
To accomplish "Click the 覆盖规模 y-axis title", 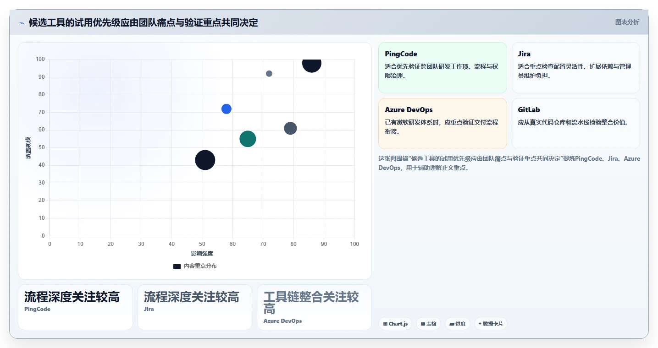I will point(28,147).
